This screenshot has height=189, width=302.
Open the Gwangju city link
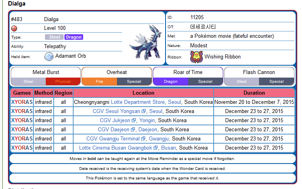click(159, 139)
